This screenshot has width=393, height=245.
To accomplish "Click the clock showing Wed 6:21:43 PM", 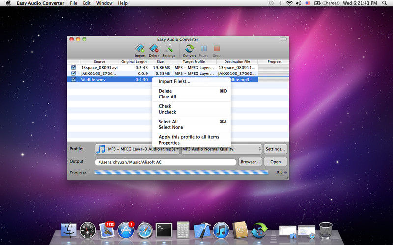I will coord(360,3).
